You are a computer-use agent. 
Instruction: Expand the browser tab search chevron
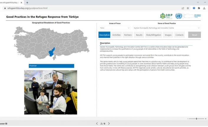198,2
